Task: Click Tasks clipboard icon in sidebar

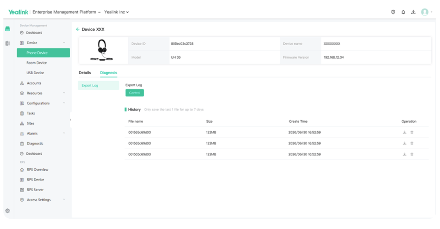Action: click(x=22, y=113)
